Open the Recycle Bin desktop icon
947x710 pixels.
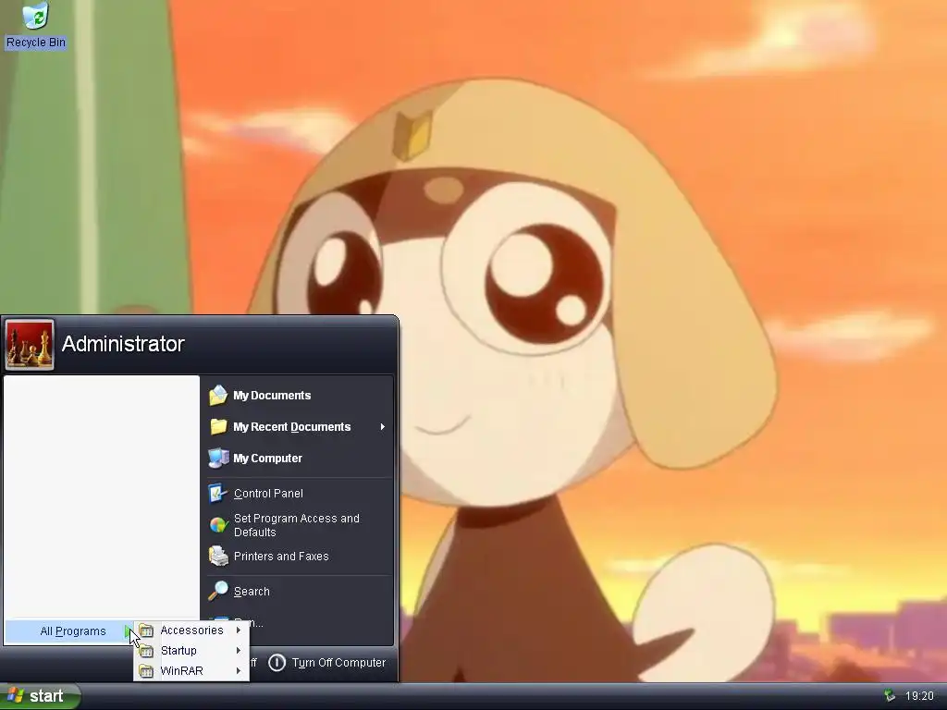click(x=36, y=25)
